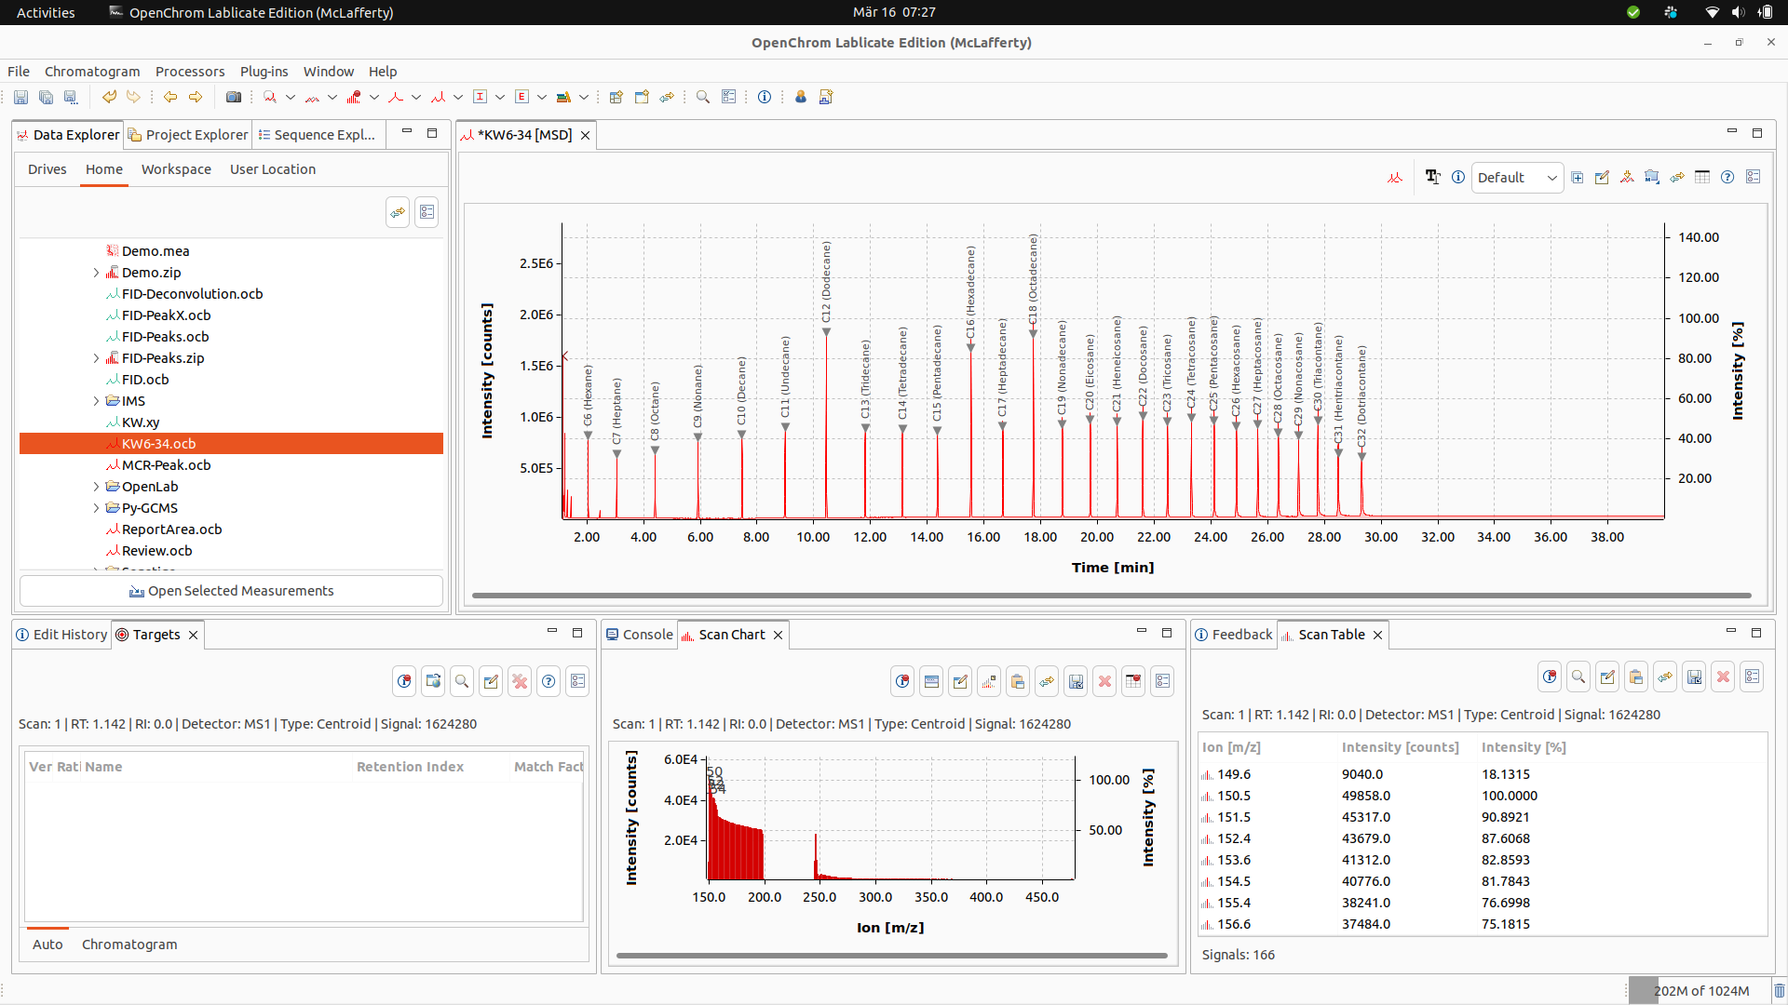Expand the OpenLab folder in Data Explorer
This screenshot has height=1005, width=1788.
pos(96,486)
